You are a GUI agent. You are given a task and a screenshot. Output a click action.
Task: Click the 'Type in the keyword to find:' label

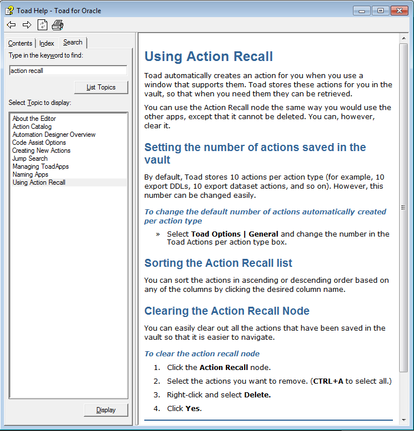pyautogui.click(x=46, y=55)
